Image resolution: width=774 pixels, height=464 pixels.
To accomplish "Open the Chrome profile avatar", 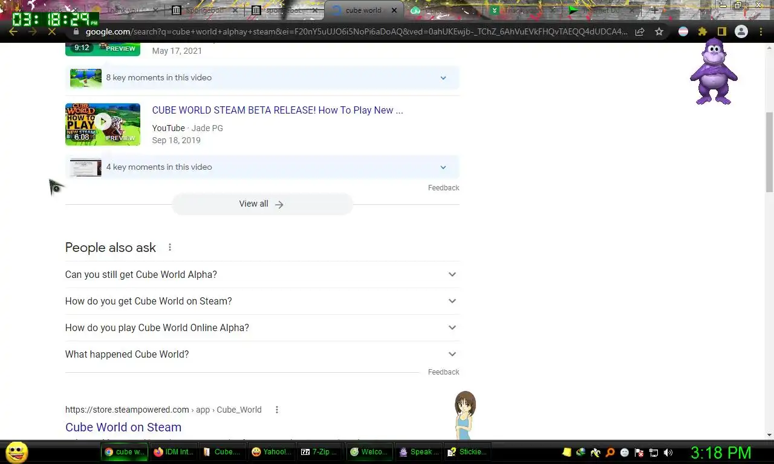I will [x=741, y=32].
